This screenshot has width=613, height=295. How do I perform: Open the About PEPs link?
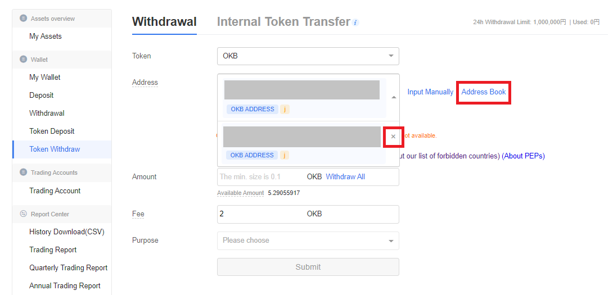click(523, 156)
